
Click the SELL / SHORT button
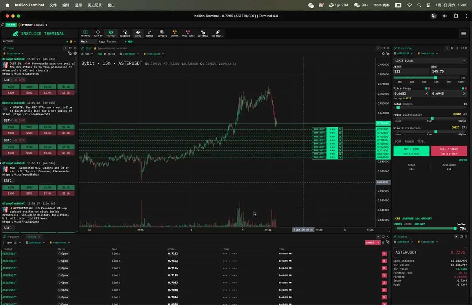point(449,151)
